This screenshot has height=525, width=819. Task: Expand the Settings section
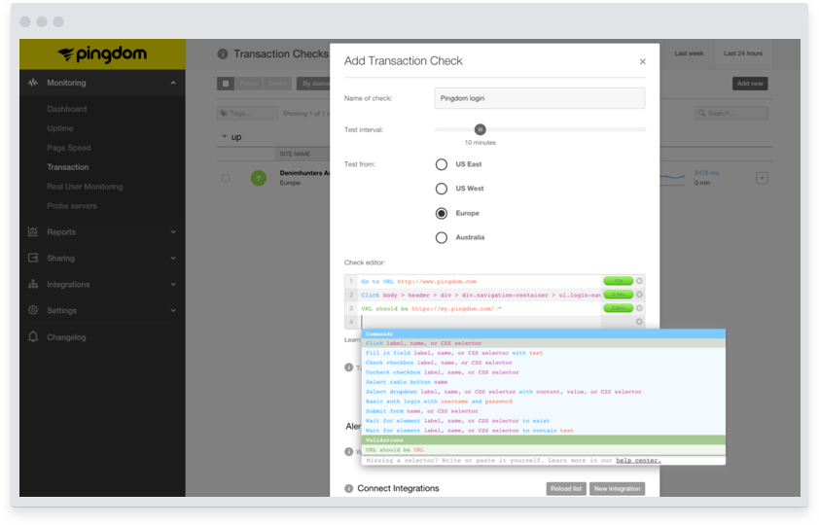click(173, 310)
